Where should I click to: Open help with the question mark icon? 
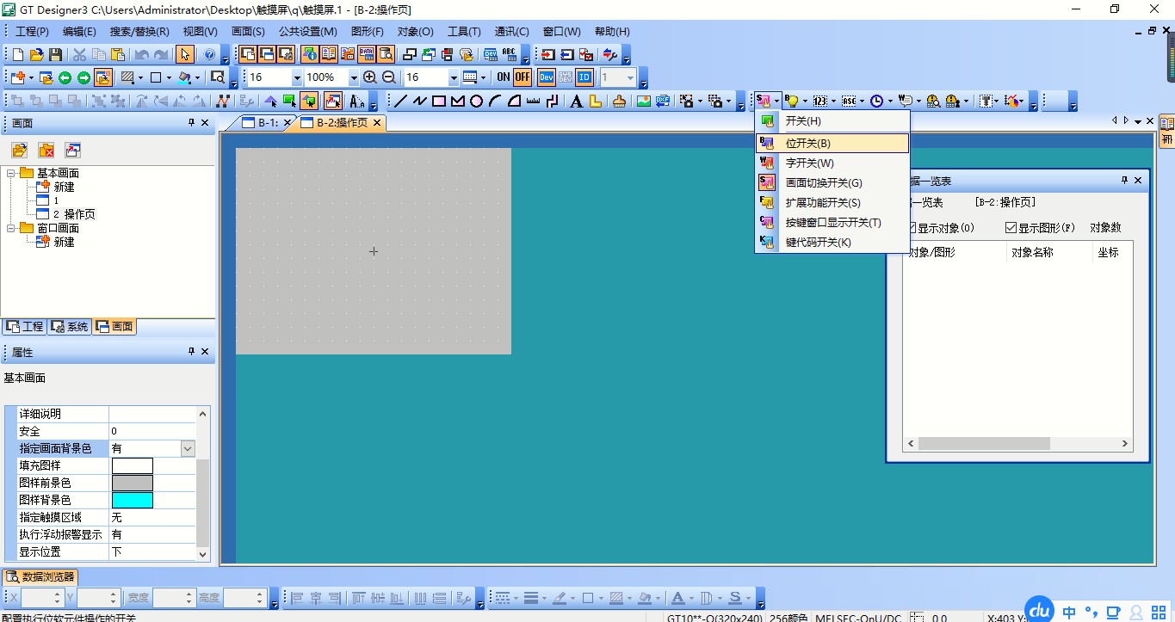[x=209, y=54]
